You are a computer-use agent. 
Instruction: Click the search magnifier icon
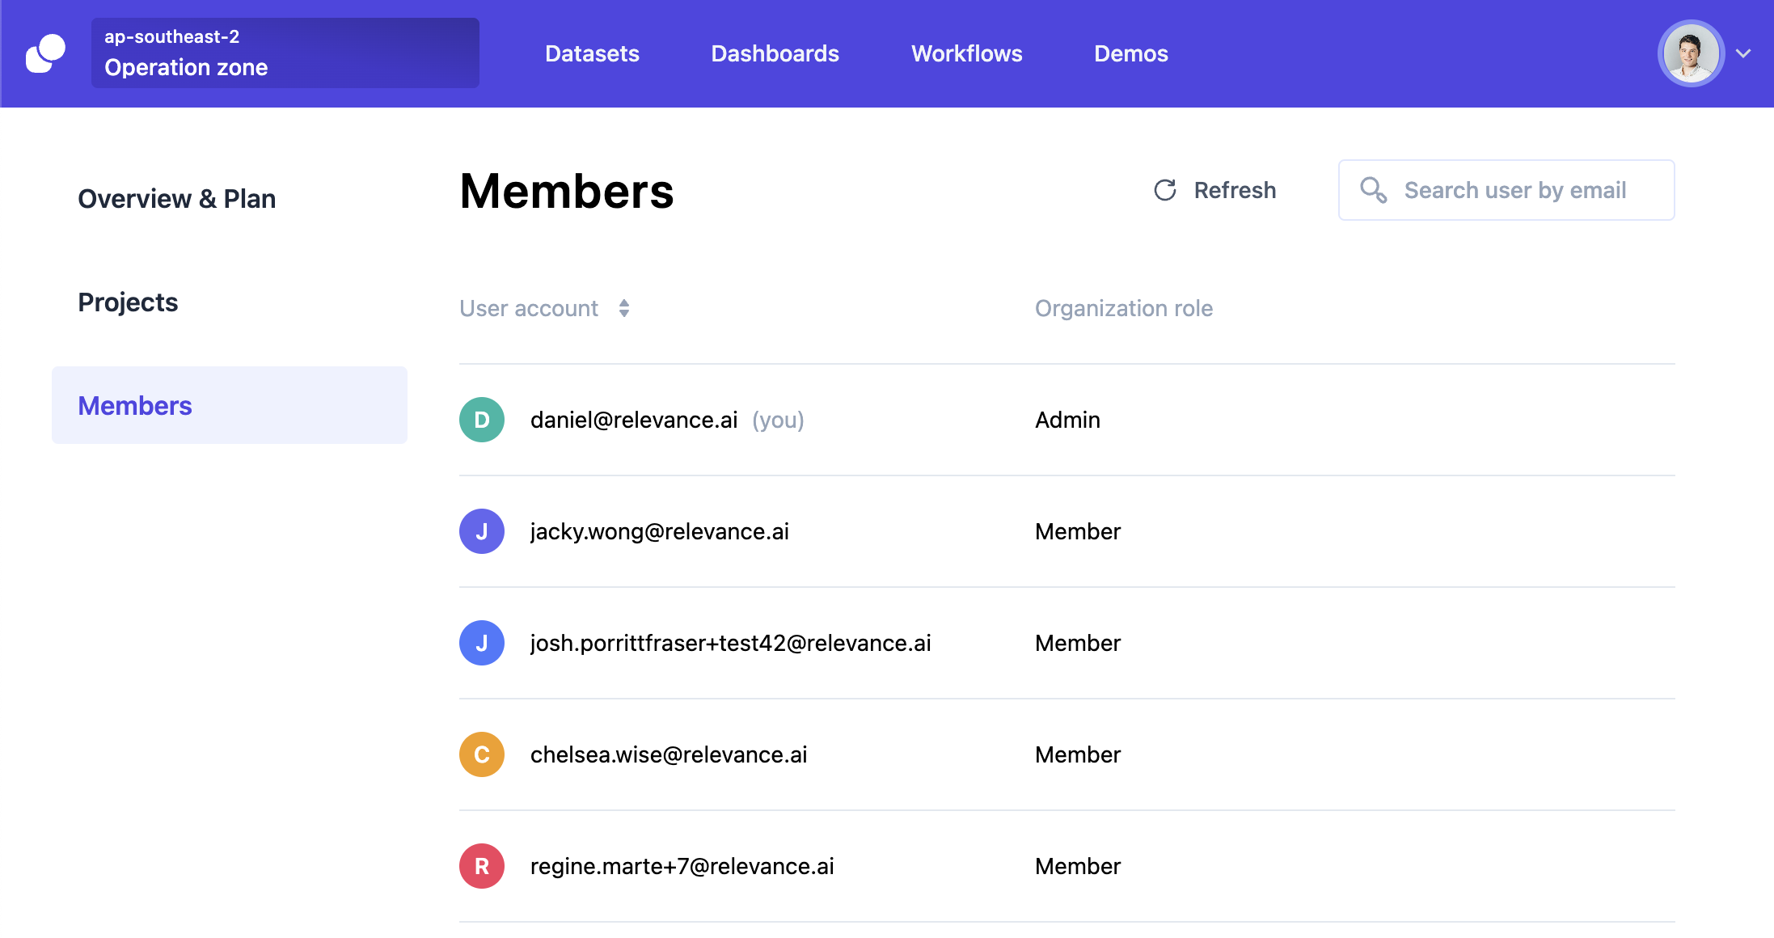click(x=1373, y=190)
